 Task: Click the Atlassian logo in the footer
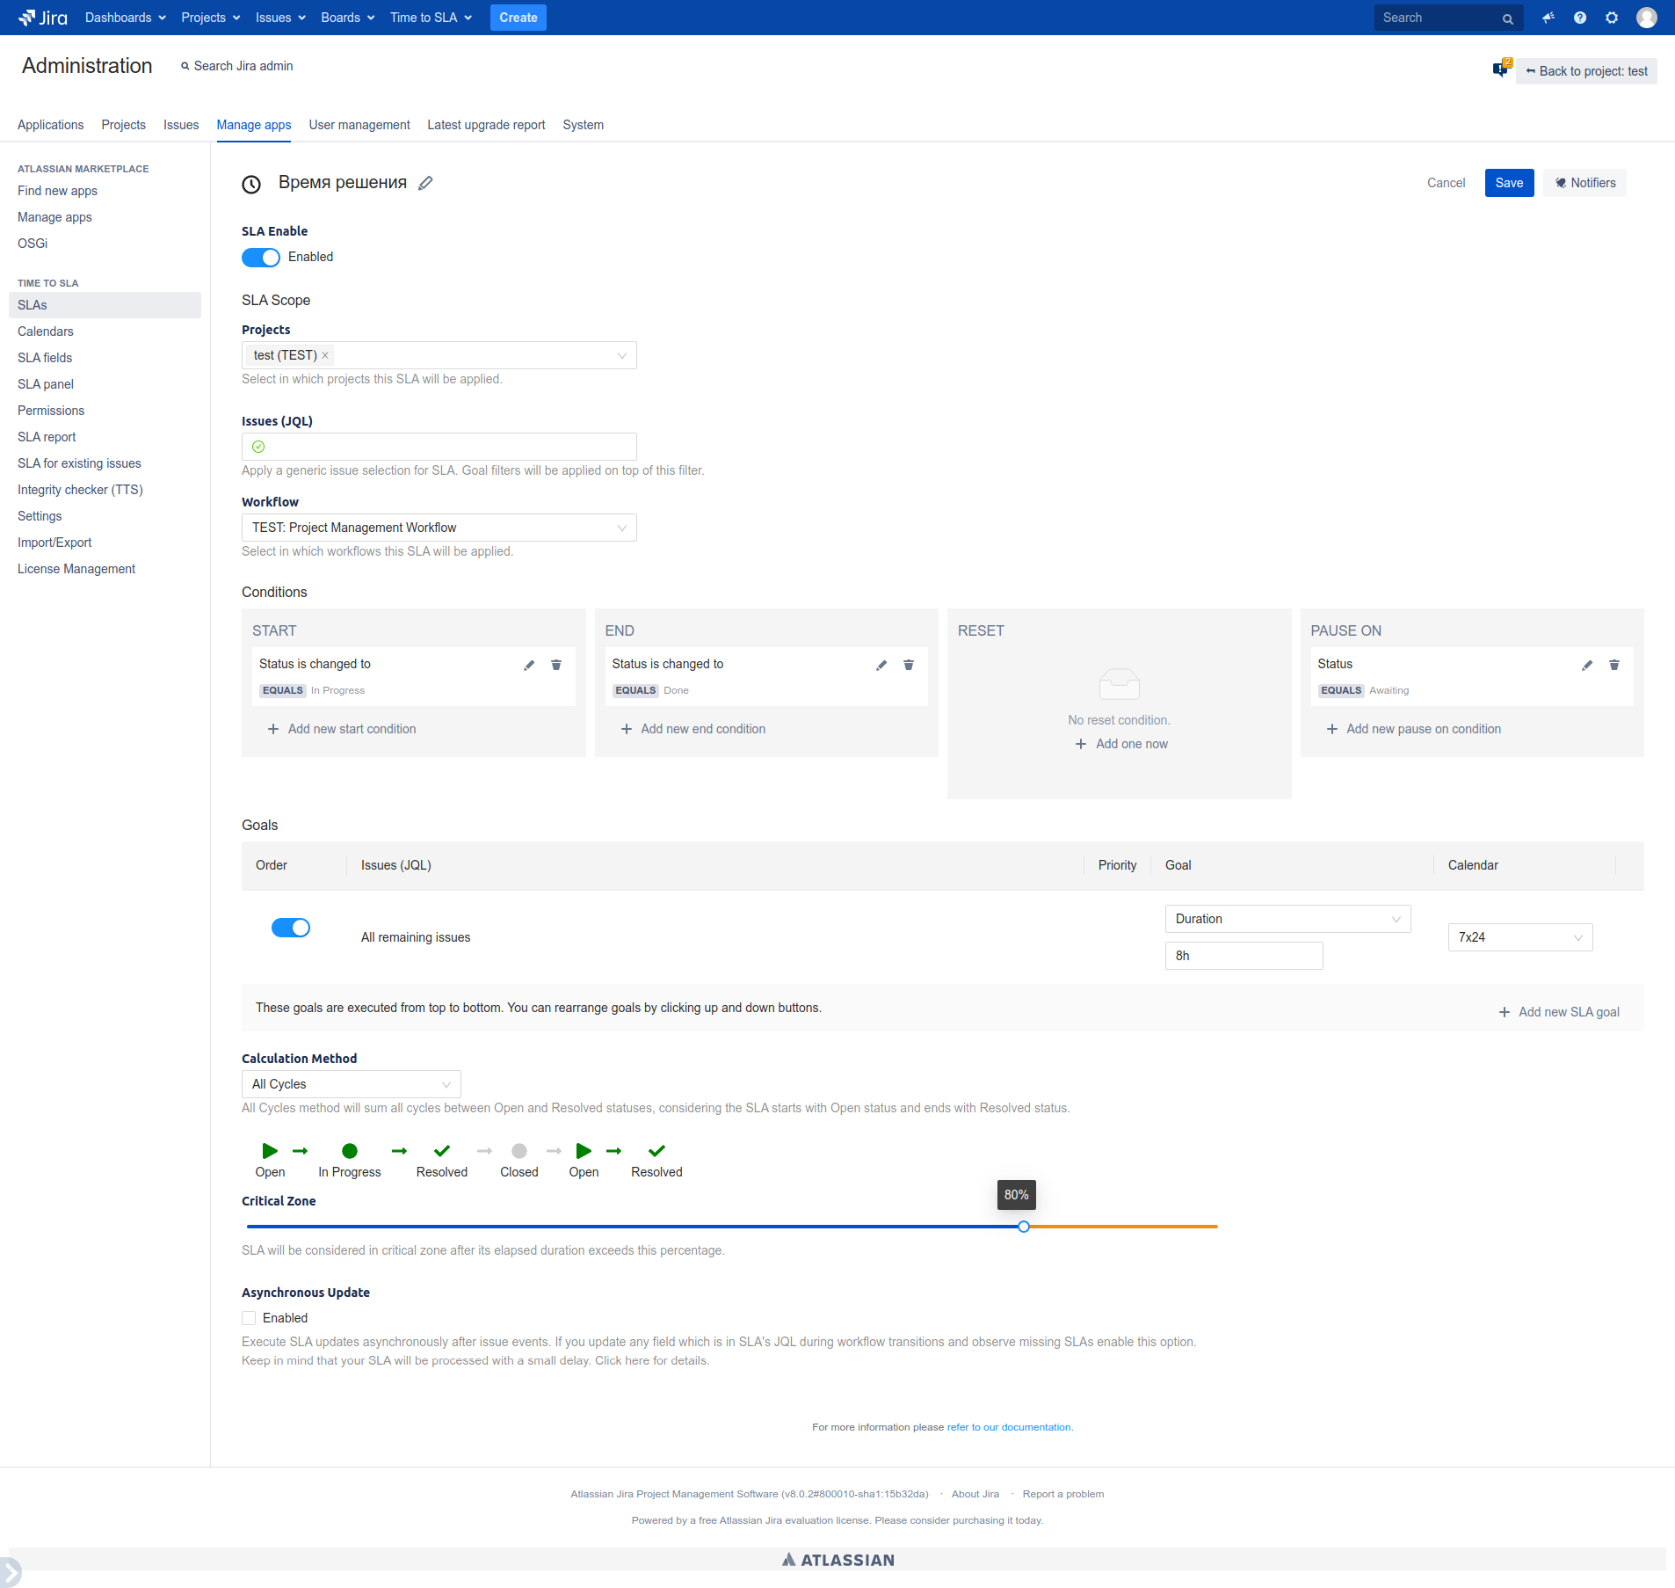(838, 1560)
